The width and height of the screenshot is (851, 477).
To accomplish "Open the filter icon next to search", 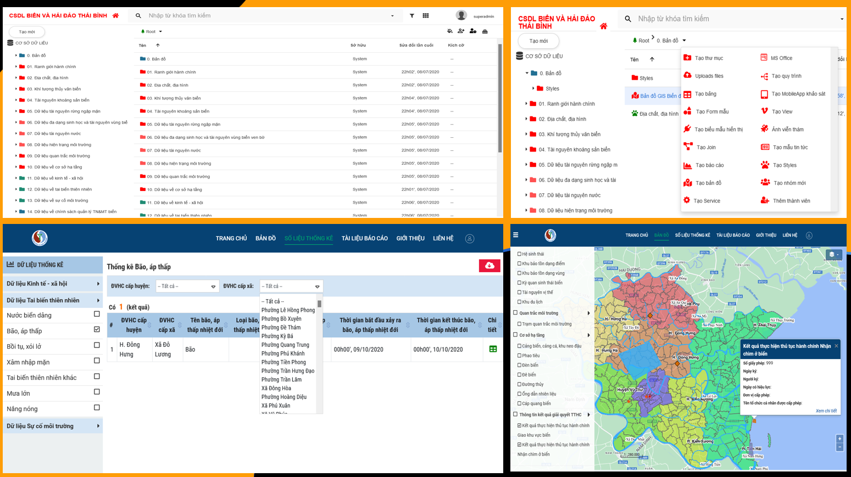I will [x=412, y=16].
